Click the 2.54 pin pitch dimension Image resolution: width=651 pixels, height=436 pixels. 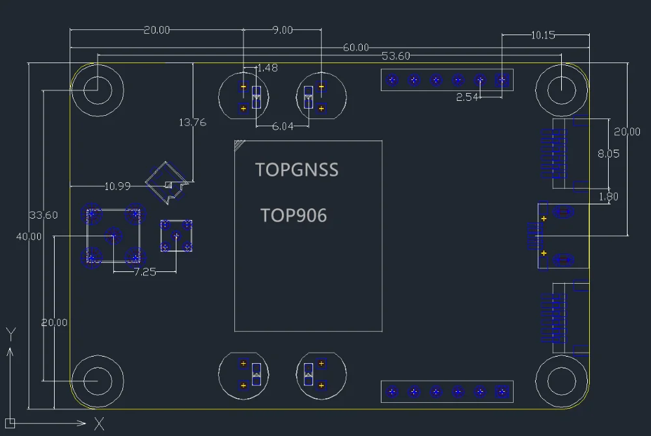pos(467,97)
